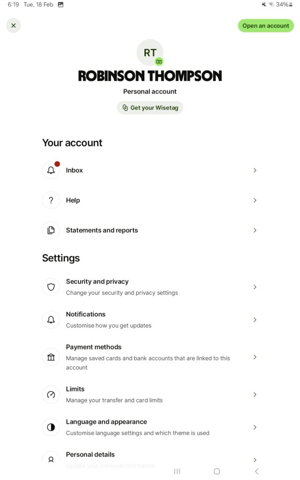This screenshot has height=480, width=300.
Task: Tap the Notifications bell icon in Settings
Action: (51, 320)
